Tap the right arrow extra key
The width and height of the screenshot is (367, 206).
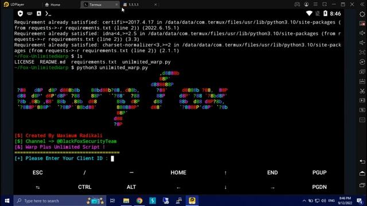click(272, 188)
